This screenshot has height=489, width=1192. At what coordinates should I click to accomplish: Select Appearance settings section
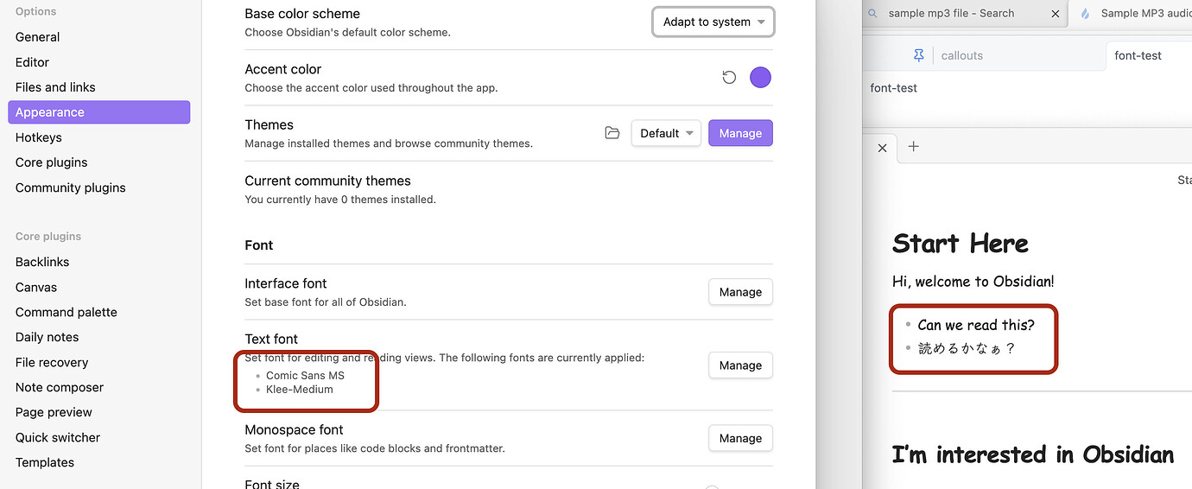(98, 112)
